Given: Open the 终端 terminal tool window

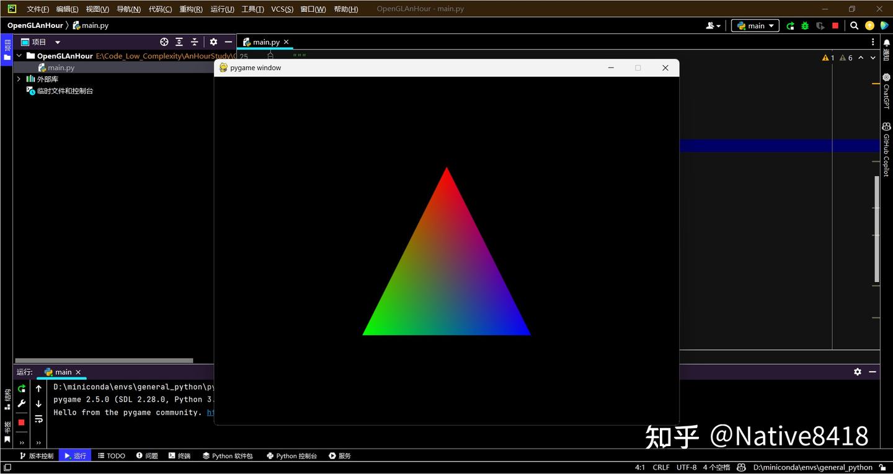Looking at the screenshot, I should 179,455.
